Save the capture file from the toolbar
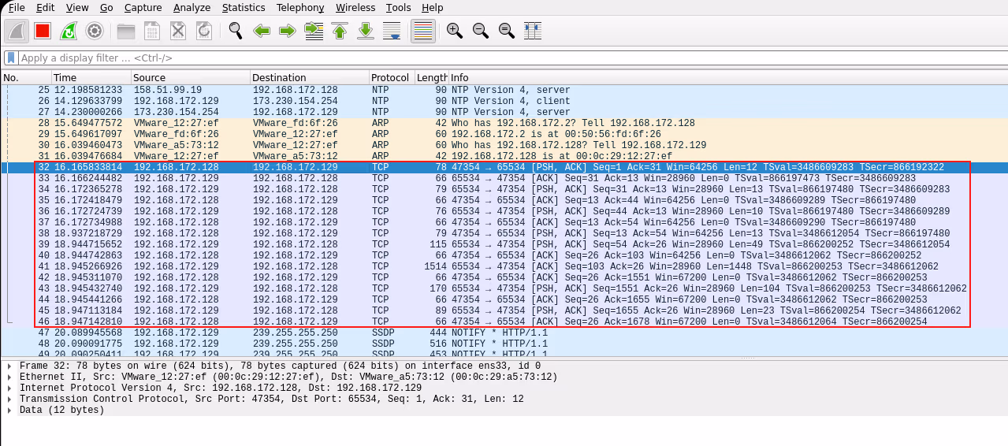 click(x=152, y=32)
